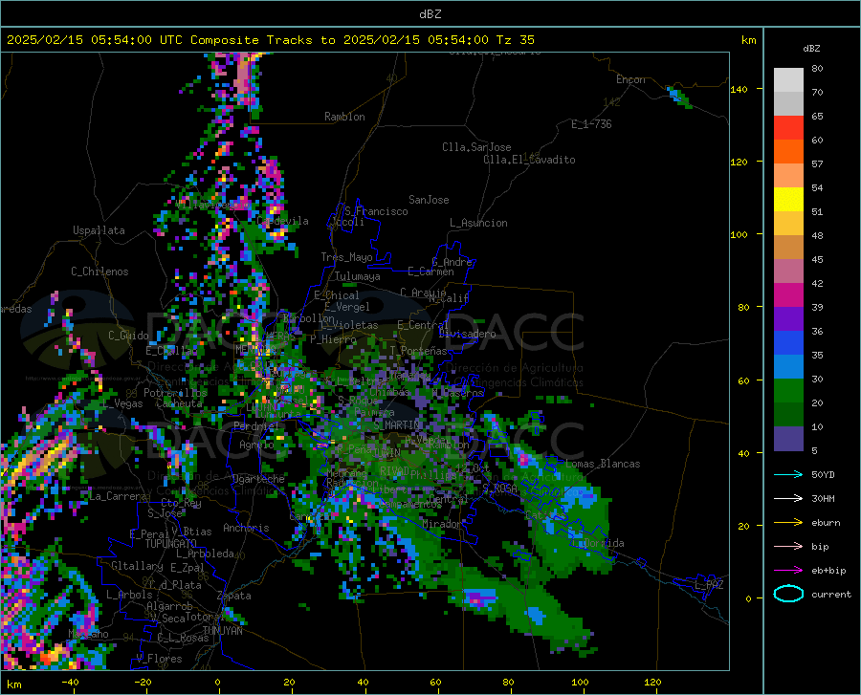Click the blue 36 dBZ legend swatch
This screenshot has height=695, width=861.
pos(788,343)
